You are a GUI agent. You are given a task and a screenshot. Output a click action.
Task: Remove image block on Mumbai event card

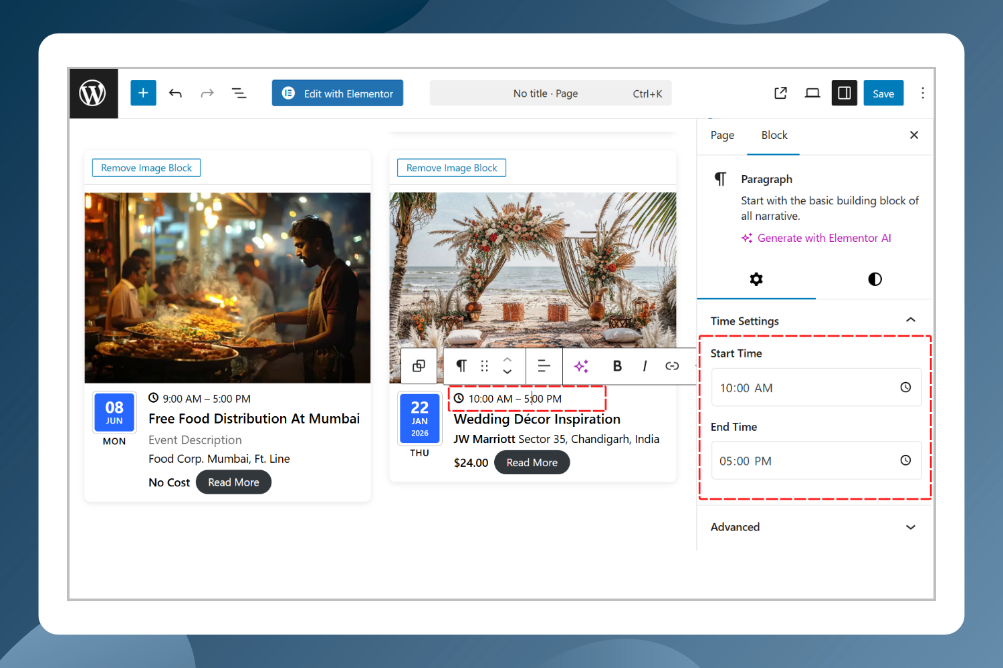146,168
